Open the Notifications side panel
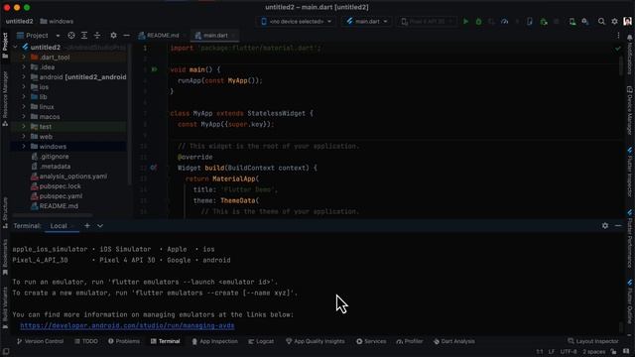 630,55
